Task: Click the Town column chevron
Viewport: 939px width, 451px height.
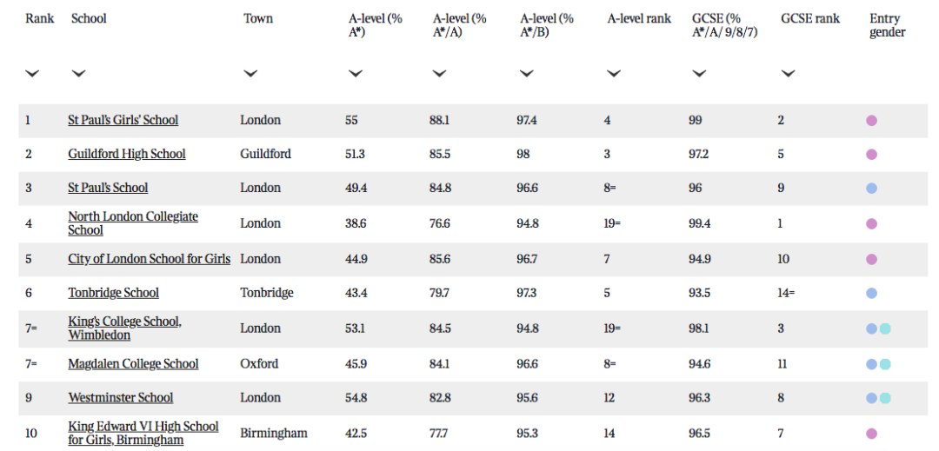Action: 250,74
